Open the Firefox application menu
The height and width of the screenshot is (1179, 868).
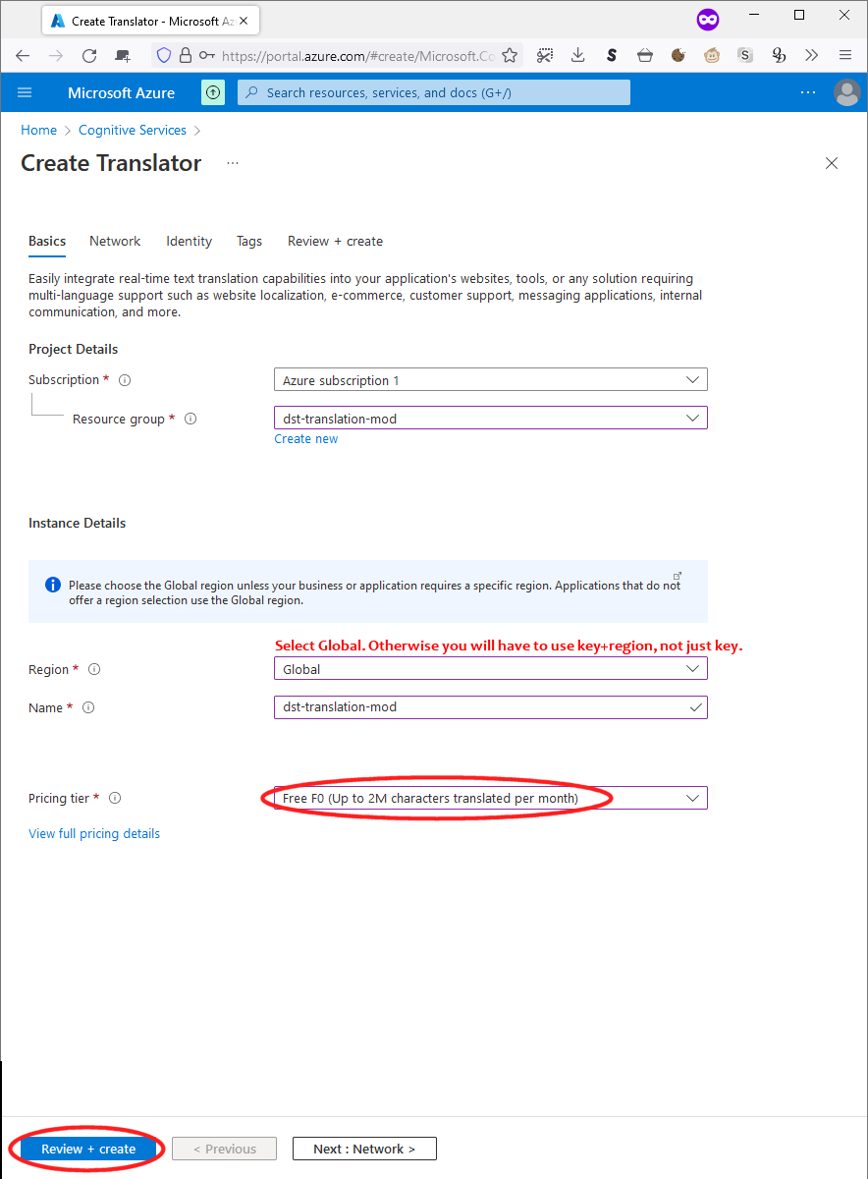844,56
